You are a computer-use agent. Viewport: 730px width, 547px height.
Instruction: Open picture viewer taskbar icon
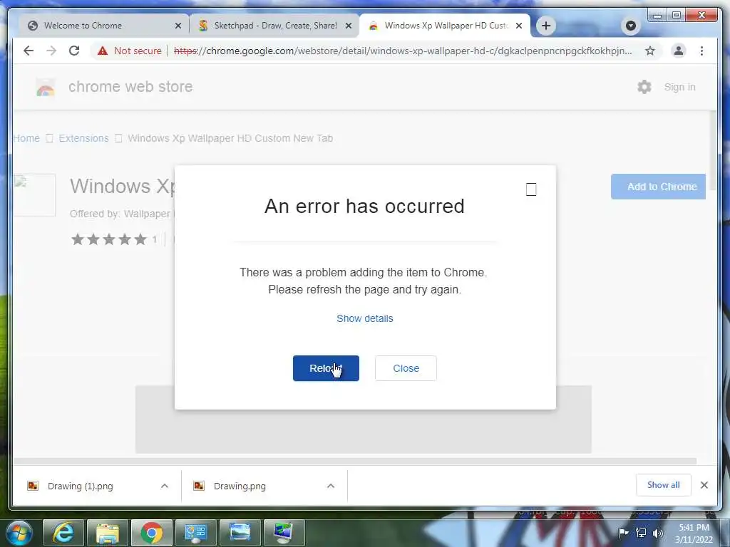[x=240, y=533]
